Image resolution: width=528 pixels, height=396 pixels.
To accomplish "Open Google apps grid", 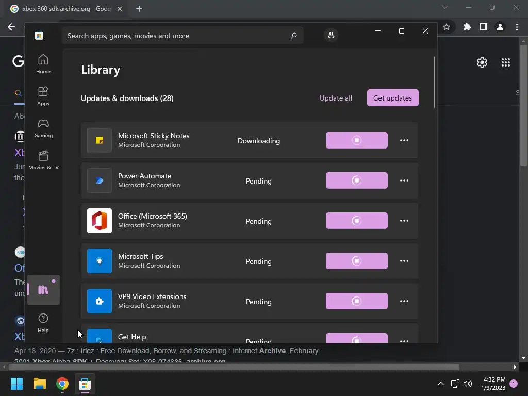I will [506, 62].
